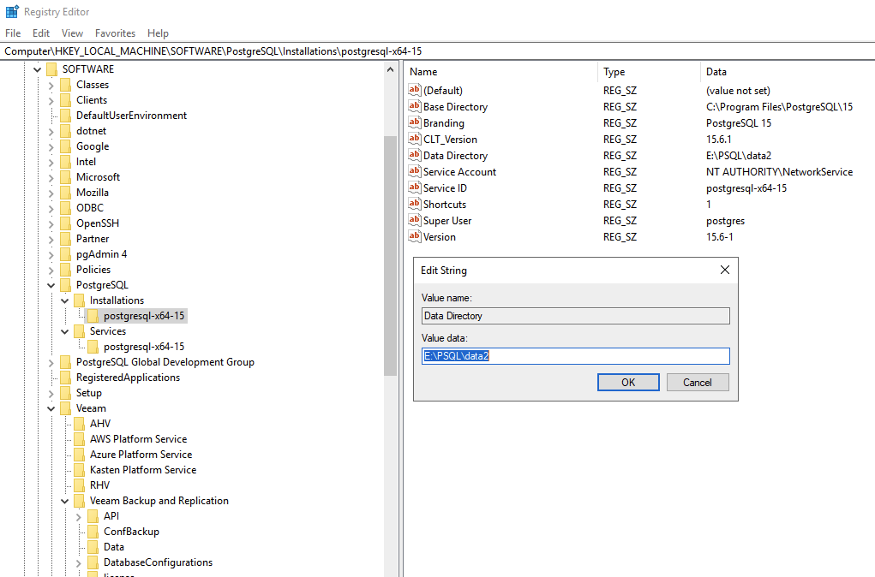Click the ab string icon beside Data Directory
This screenshot has width=875, height=577.
click(x=416, y=155)
